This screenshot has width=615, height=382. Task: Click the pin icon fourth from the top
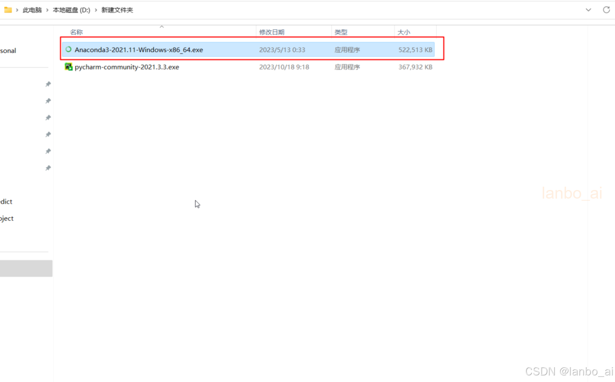click(x=48, y=134)
